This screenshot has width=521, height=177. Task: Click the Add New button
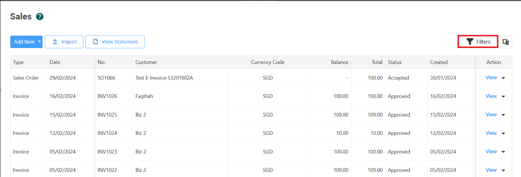tap(24, 42)
